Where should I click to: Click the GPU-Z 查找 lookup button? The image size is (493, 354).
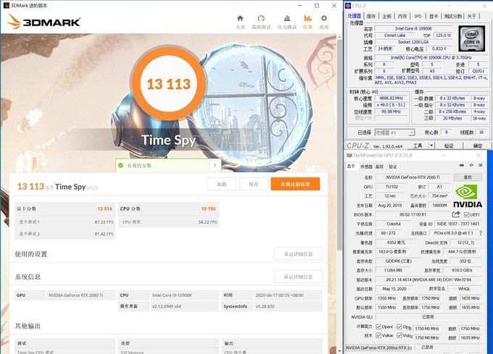click(468, 177)
